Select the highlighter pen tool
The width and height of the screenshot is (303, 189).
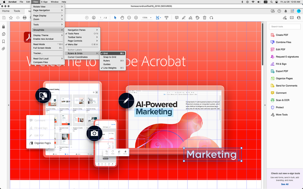(184, 18)
